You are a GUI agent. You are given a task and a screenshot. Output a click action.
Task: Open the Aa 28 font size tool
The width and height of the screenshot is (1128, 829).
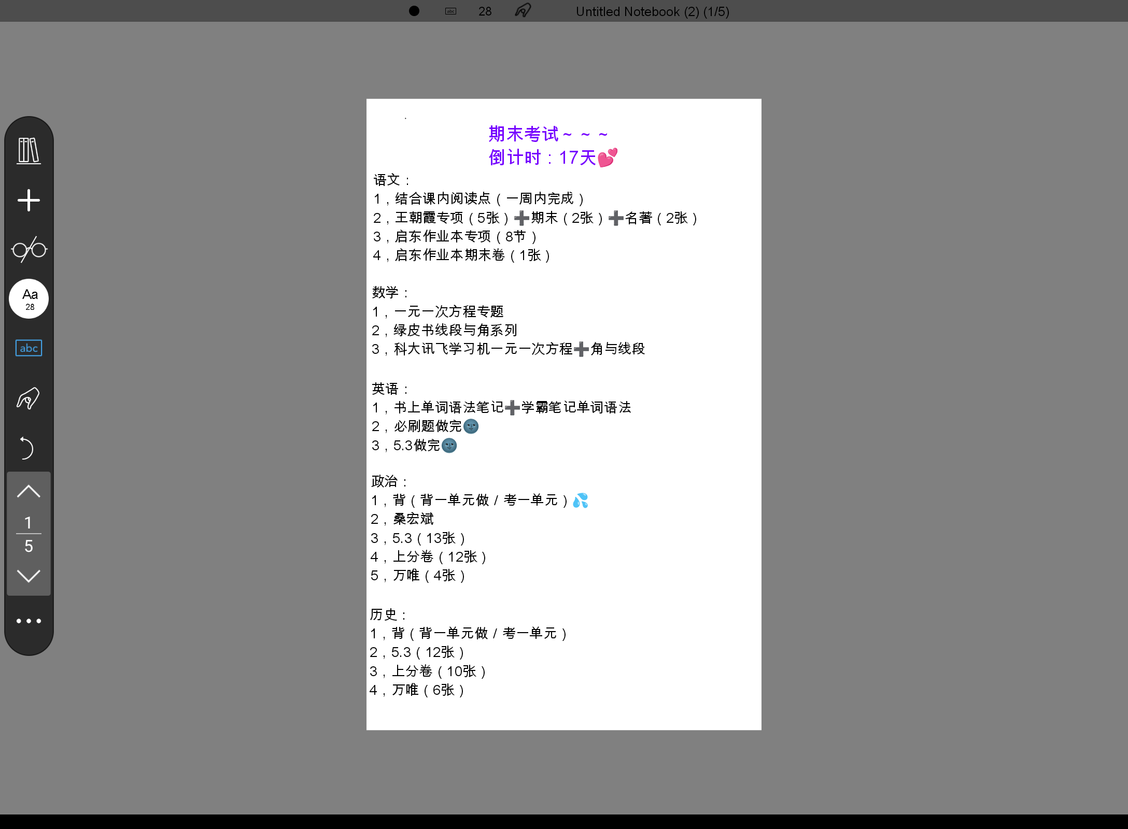click(x=29, y=299)
